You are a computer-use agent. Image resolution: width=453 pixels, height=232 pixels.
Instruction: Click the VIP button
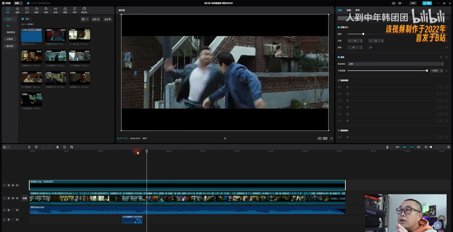(413, 3)
